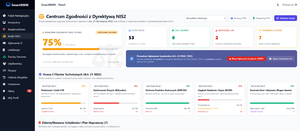Click the BitLocker red progress bar
300x131 pixels.
pyautogui.click(x=115, y=103)
